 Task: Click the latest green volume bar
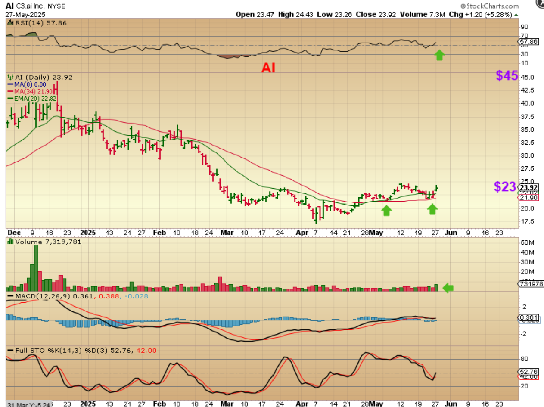click(x=436, y=288)
